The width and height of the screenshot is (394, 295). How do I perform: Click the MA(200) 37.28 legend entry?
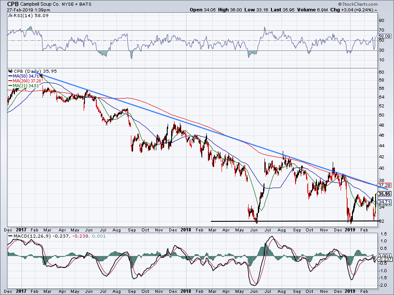(27, 81)
